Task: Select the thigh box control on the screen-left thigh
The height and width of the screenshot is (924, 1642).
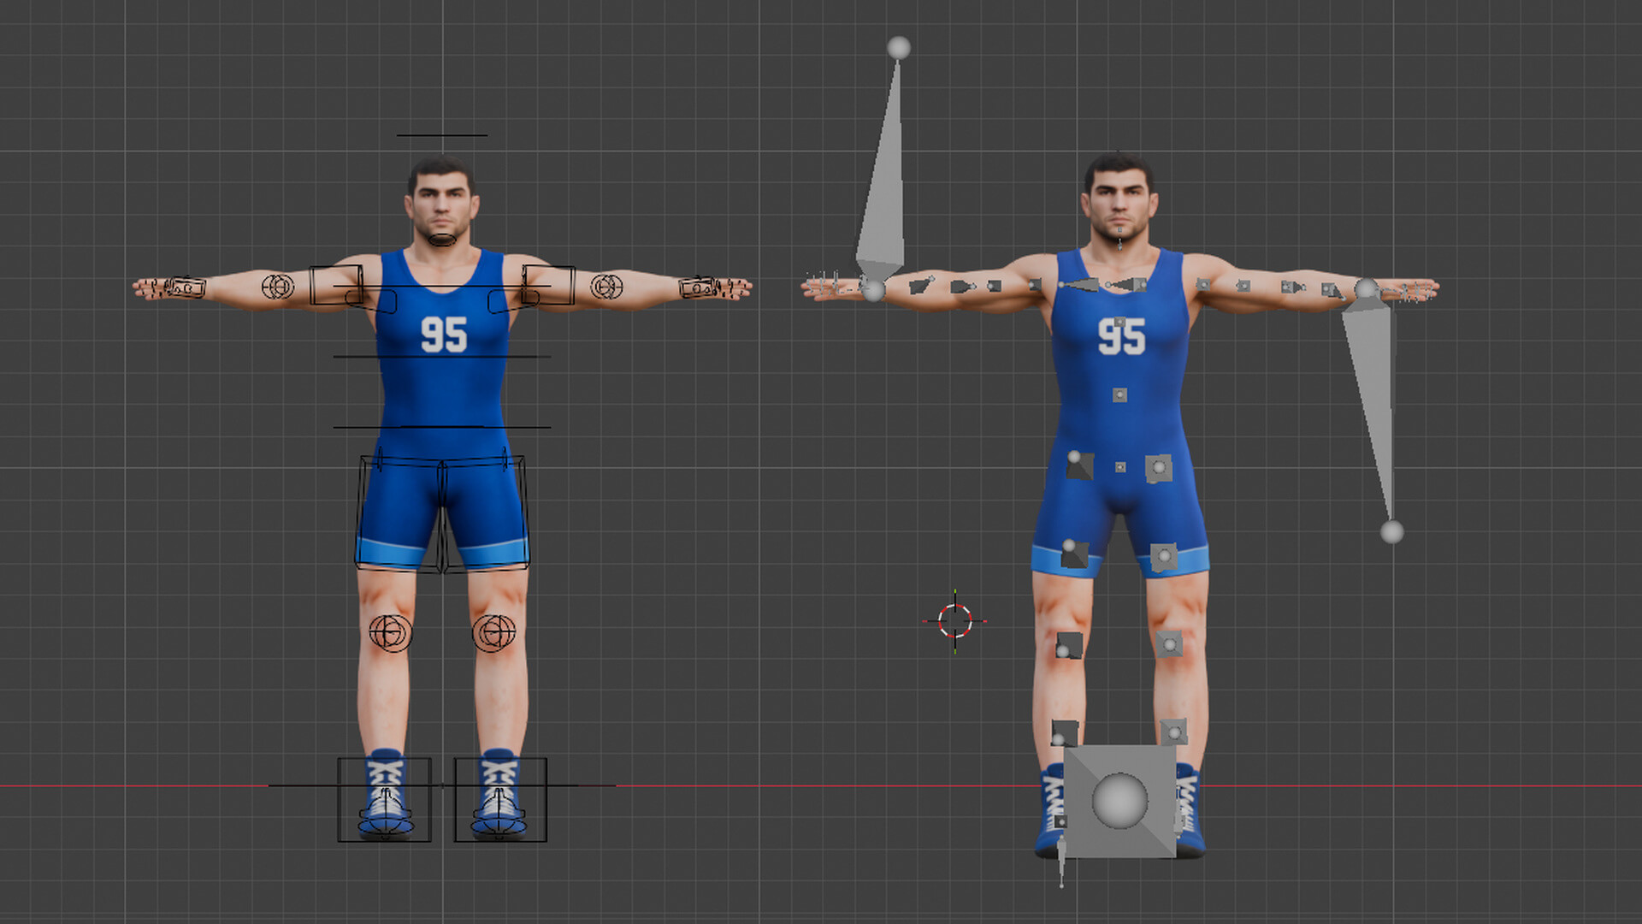Action: point(399,513)
